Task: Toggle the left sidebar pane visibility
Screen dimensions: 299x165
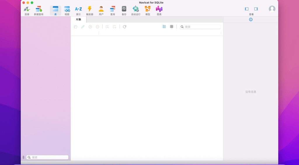Action: click(x=246, y=9)
